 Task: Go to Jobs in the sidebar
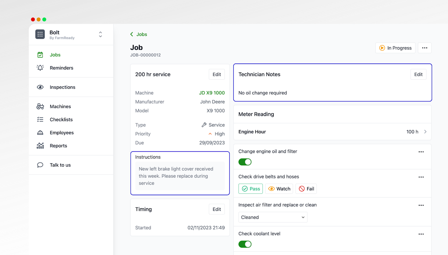coord(55,55)
